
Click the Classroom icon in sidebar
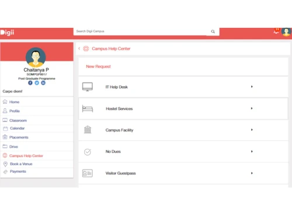point(5,120)
